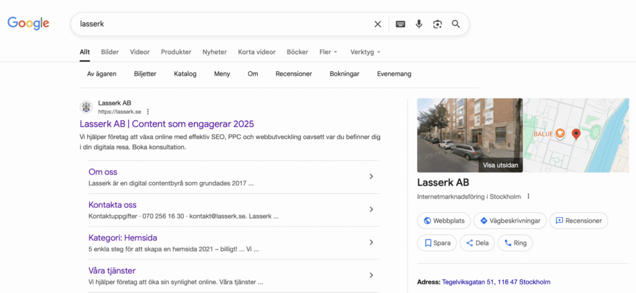Viewport: 636px width, 293px height.
Task: Select the Recensioner filter chip
Action: 294,74
